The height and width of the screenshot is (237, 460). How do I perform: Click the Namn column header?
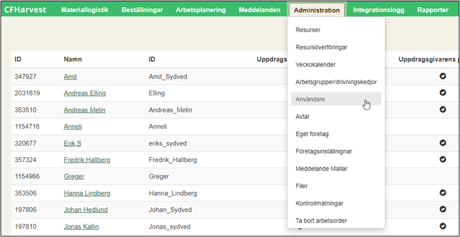click(73, 59)
